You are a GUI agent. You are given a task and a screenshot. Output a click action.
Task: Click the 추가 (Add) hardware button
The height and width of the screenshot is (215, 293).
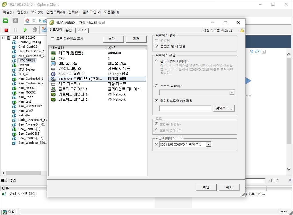coord(113,39)
